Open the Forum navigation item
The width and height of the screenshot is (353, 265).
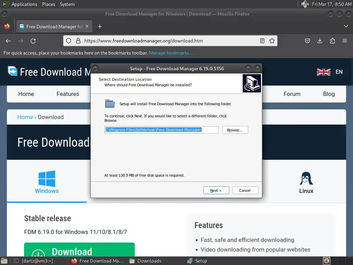(292, 94)
